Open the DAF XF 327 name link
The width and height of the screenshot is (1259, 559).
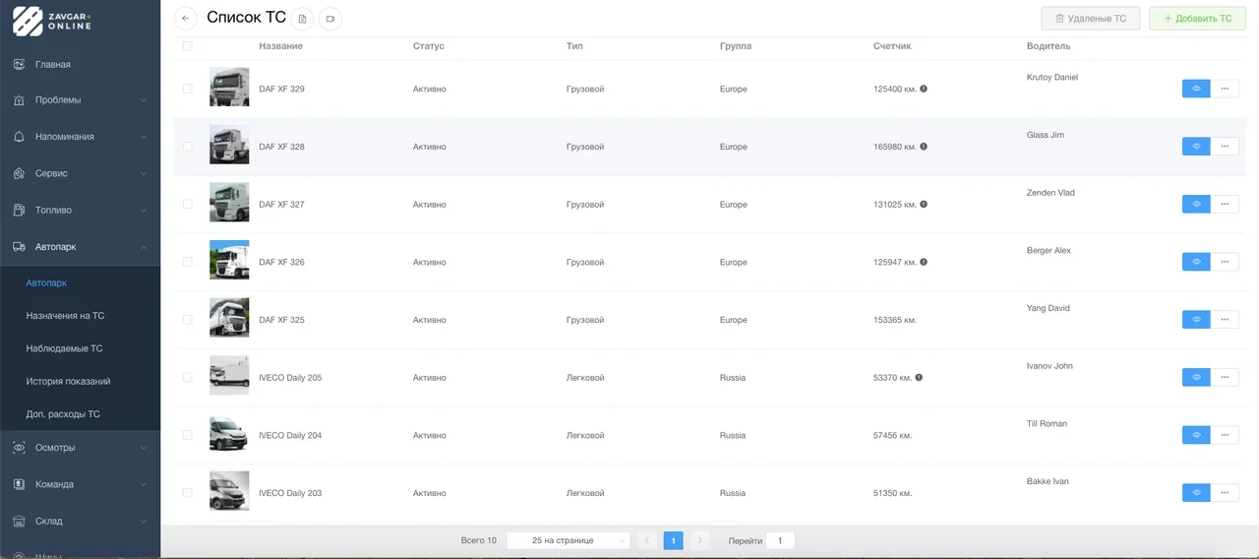coord(281,205)
